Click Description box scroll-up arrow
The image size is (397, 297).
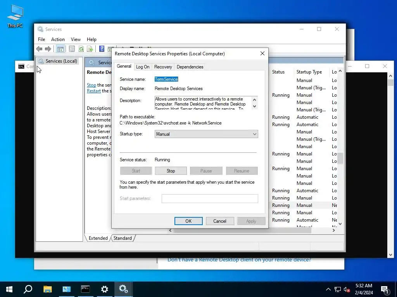click(254, 99)
